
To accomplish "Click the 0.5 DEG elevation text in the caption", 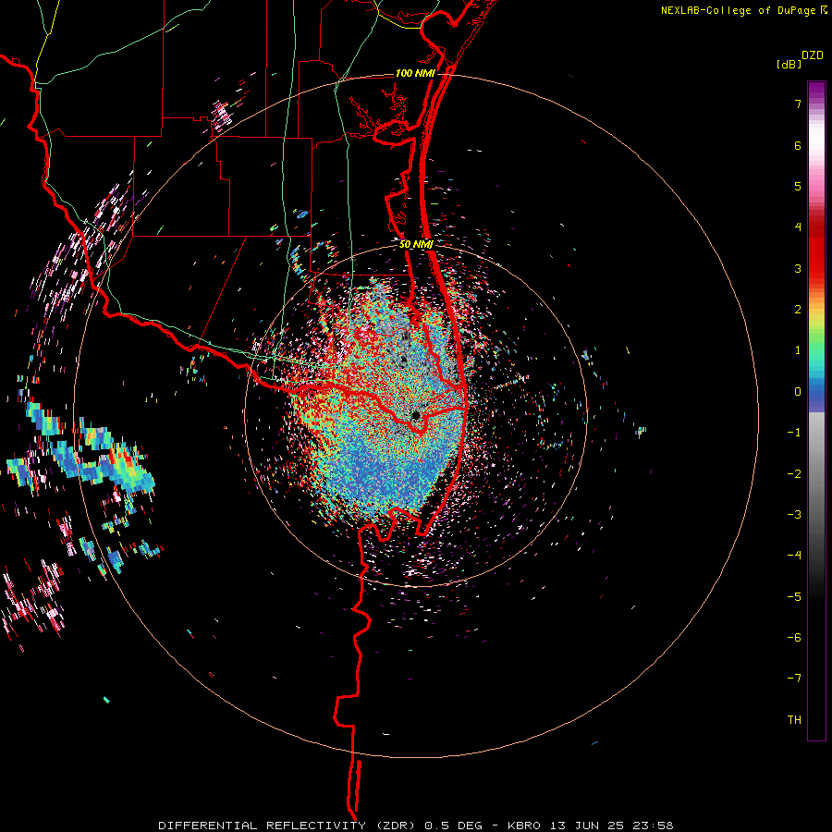I will pyautogui.click(x=453, y=826).
